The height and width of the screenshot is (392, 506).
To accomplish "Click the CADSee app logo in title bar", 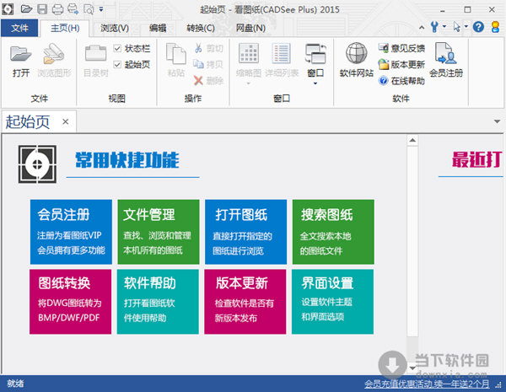I will coord(8,9).
